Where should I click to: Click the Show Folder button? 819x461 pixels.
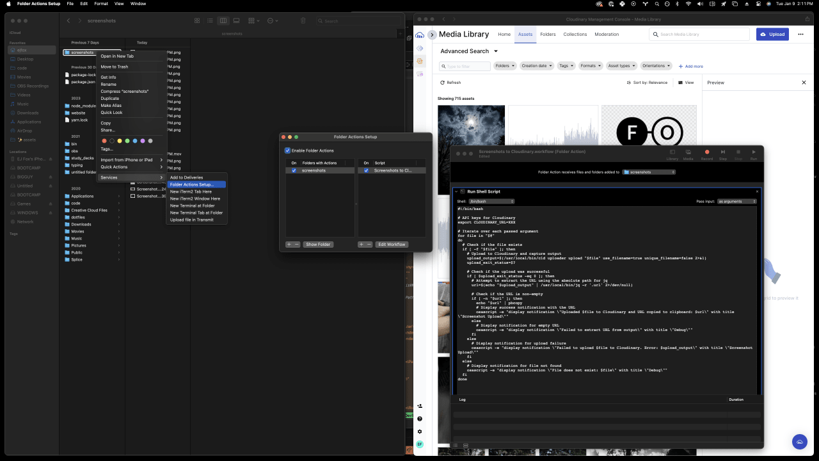[x=318, y=244]
